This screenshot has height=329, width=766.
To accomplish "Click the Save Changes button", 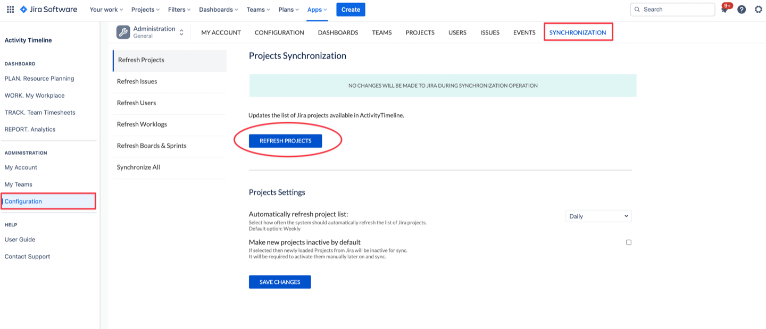I will [x=280, y=282].
